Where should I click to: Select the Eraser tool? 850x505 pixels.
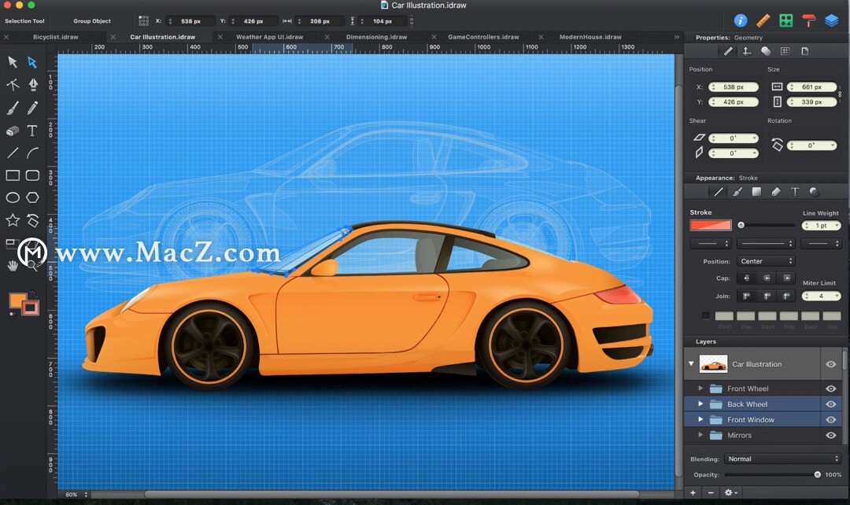[13, 131]
